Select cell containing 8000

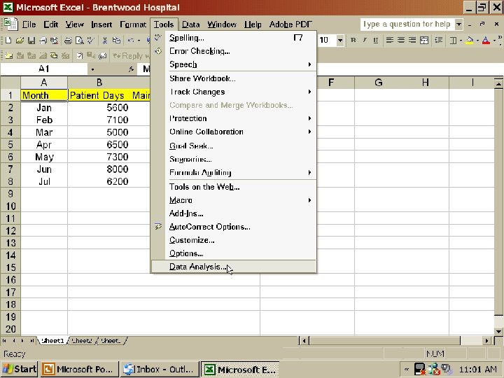click(108, 169)
